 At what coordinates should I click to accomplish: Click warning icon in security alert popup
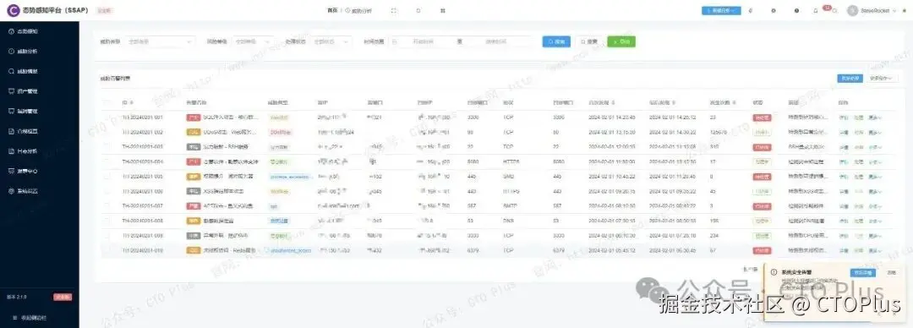[x=774, y=272]
